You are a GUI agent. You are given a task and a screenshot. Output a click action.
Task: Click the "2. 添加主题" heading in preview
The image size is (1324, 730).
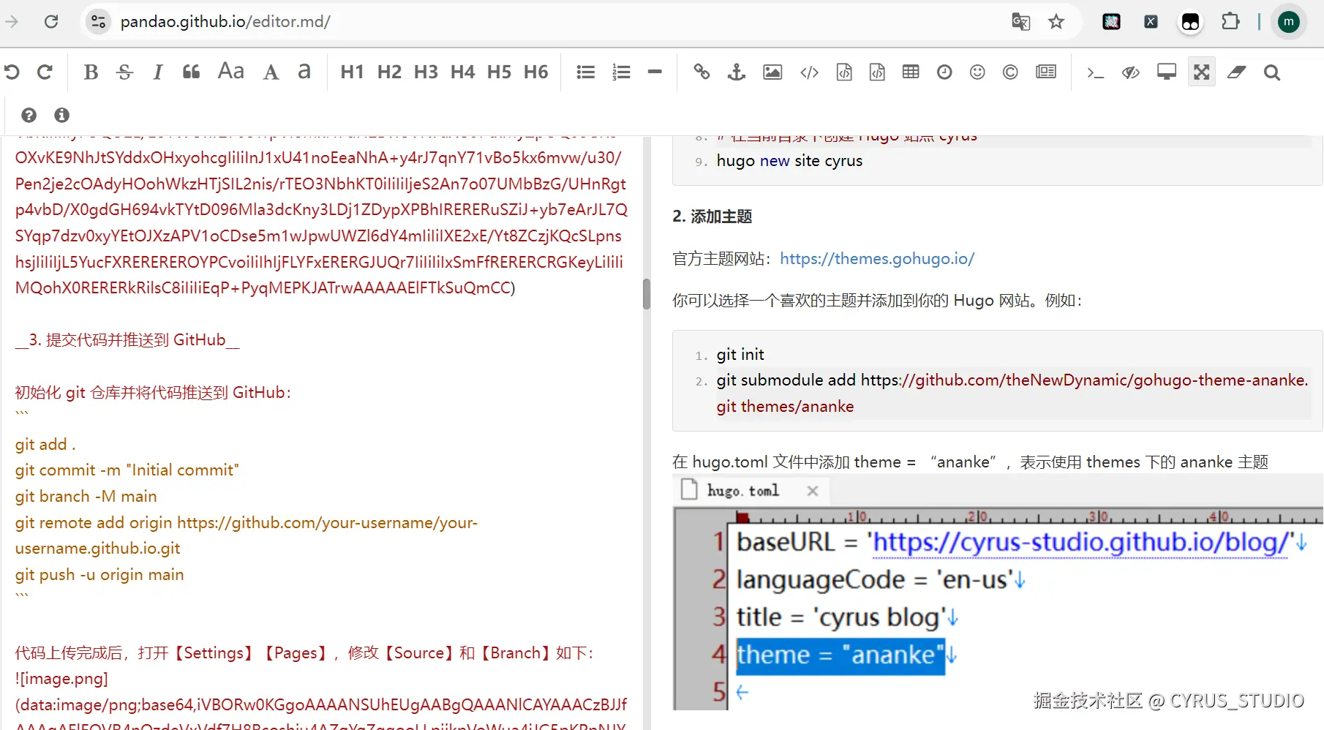click(712, 217)
